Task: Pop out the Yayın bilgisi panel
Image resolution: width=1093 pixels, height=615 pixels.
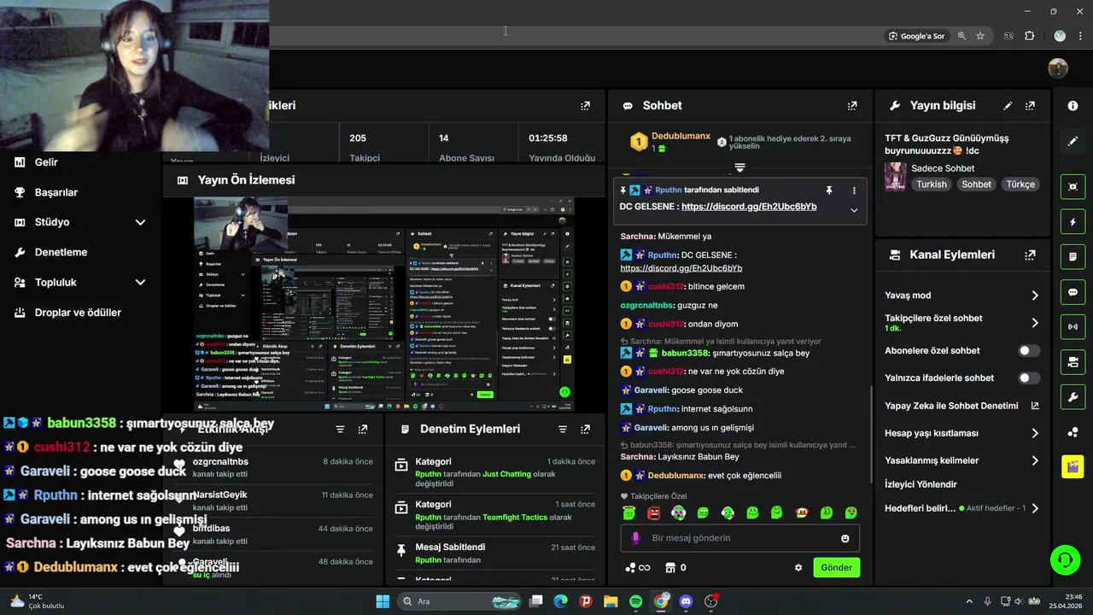Action: [1030, 106]
